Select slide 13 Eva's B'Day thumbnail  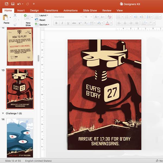click(20, 89)
